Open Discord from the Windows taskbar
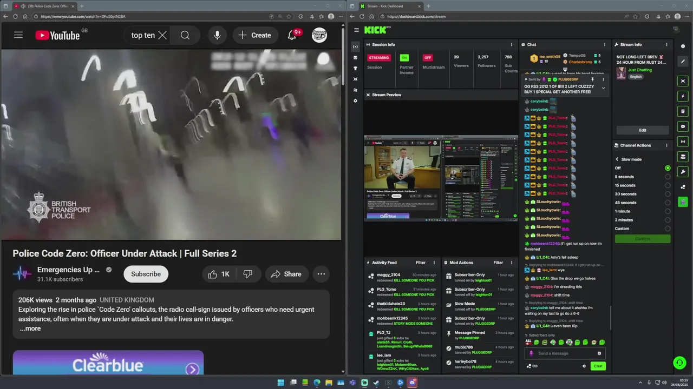Viewport: 693px width, 389px height. (413, 383)
